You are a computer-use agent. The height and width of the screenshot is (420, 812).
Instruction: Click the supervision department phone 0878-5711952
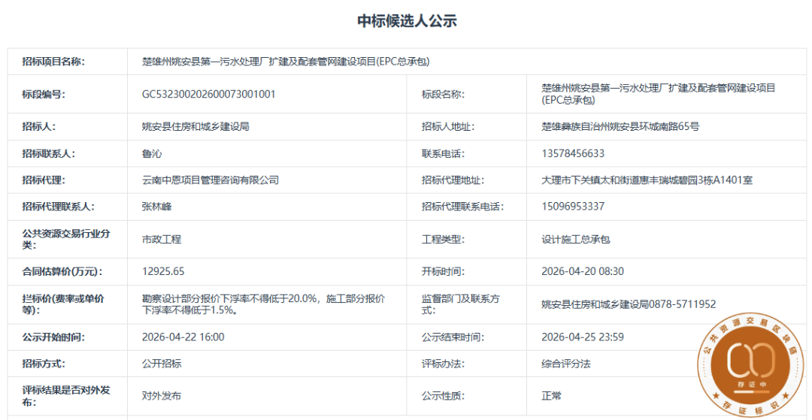tap(682, 304)
